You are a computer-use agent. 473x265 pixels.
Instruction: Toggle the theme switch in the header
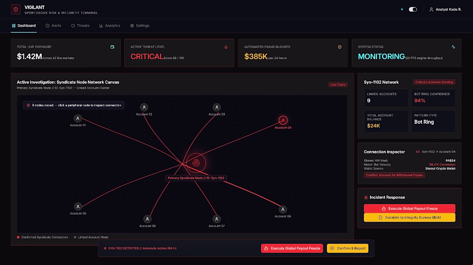coord(413,9)
